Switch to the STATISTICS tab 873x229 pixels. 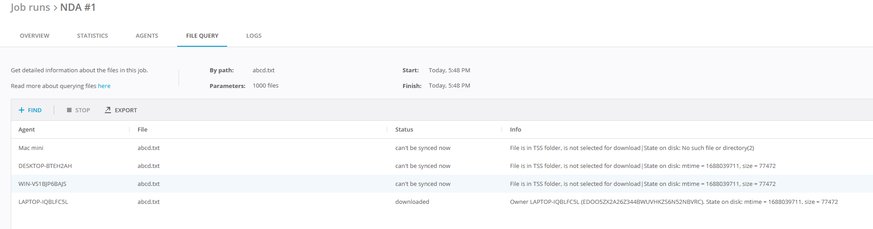[x=92, y=35]
